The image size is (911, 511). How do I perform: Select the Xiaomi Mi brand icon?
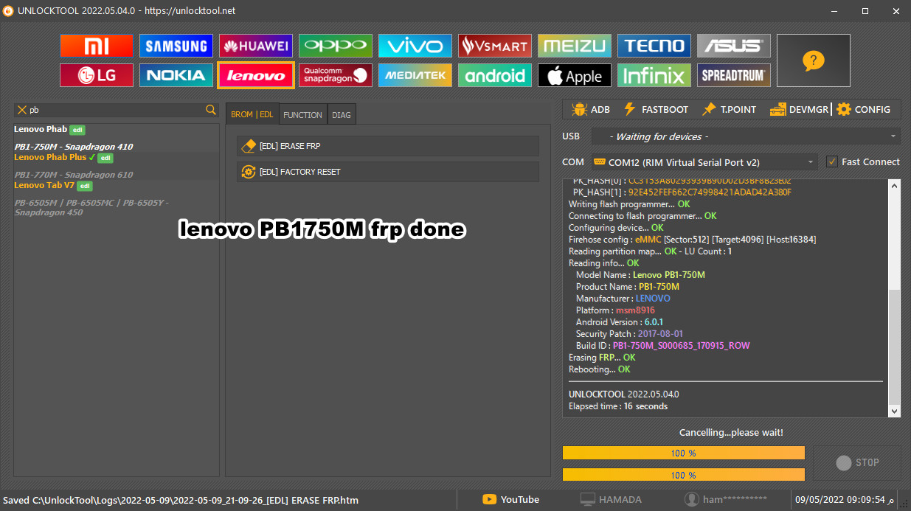point(97,46)
